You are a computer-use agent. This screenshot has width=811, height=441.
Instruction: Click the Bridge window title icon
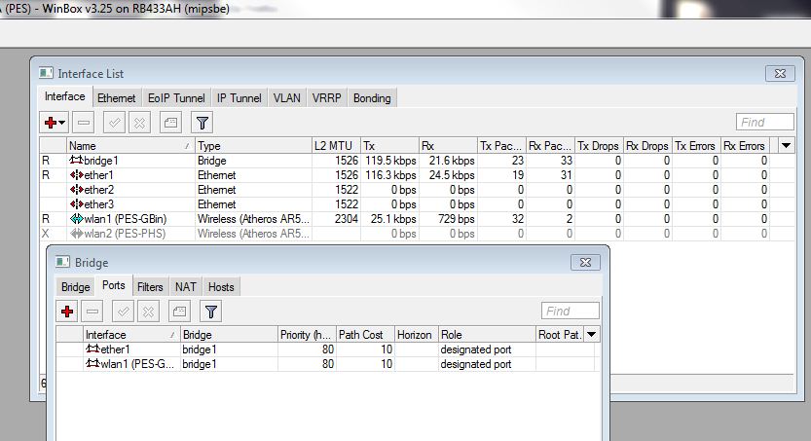click(x=63, y=262)
